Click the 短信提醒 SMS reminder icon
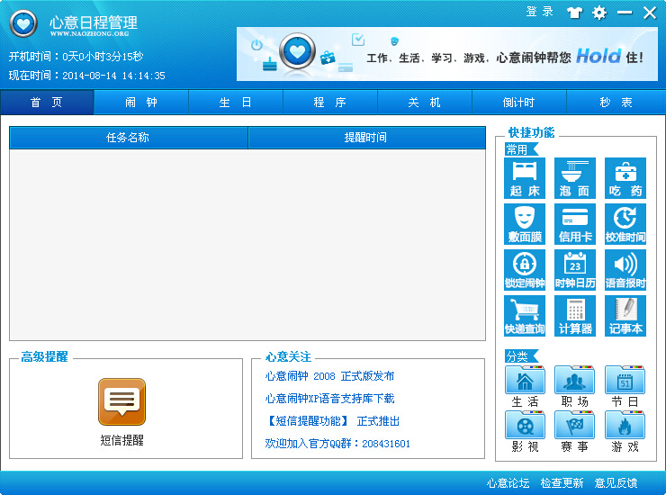The width and height of the screenshot is (666, 495). click(121, 402)
